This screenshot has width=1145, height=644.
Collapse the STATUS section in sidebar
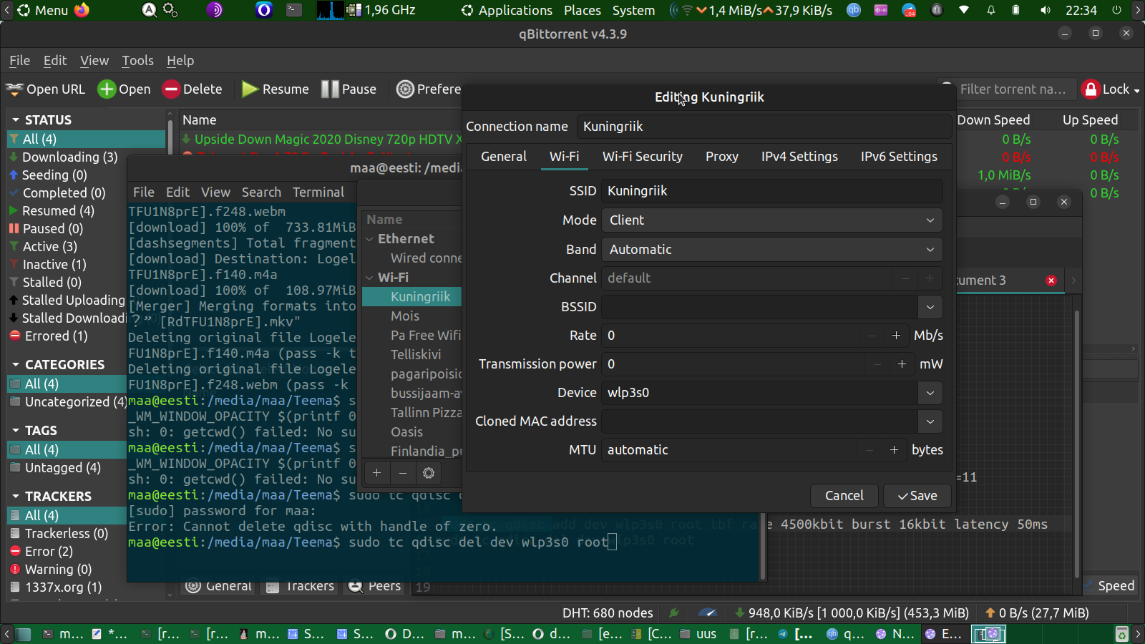[16, 120]
